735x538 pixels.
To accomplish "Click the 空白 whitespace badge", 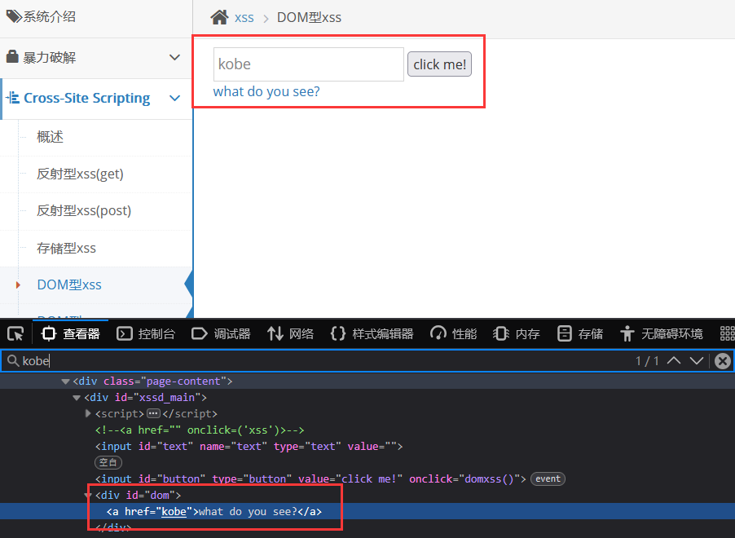I will click(108, 462).
